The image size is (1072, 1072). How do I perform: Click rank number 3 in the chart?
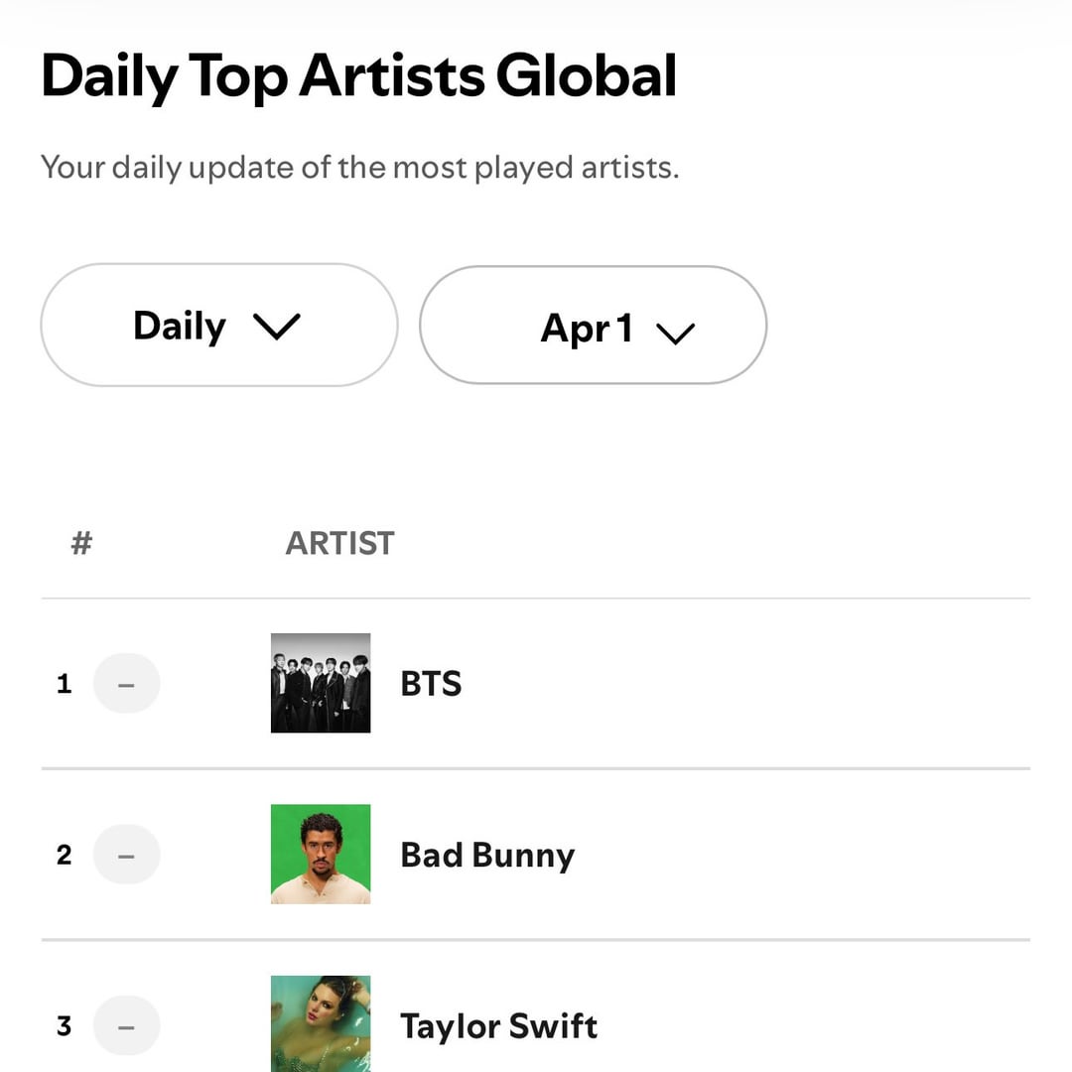click(x=65, y=1025)
